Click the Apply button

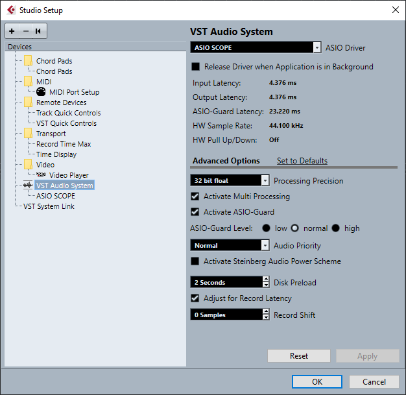[368, 356]
